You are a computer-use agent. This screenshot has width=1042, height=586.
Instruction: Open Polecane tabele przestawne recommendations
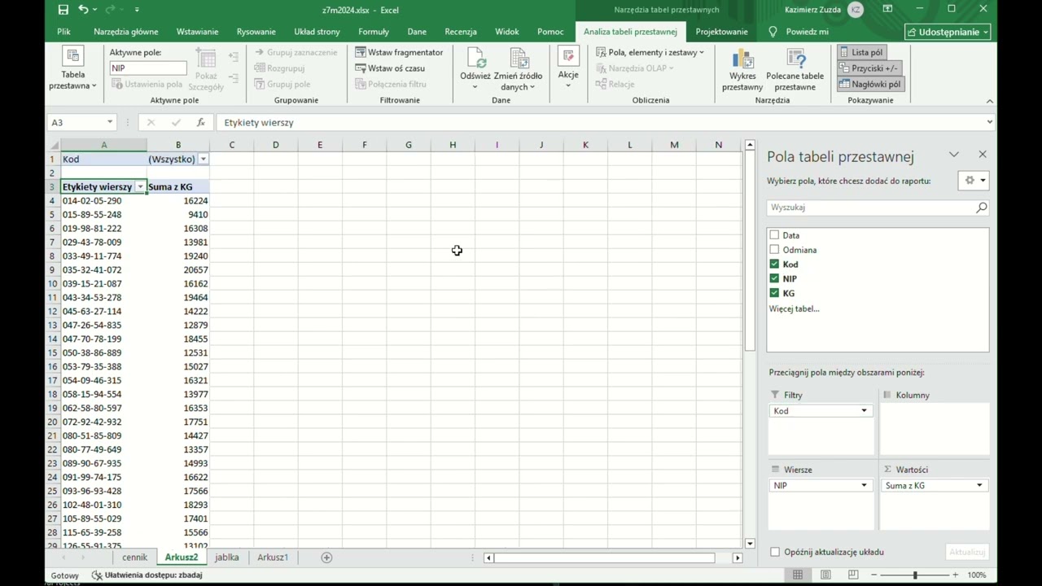795,68
